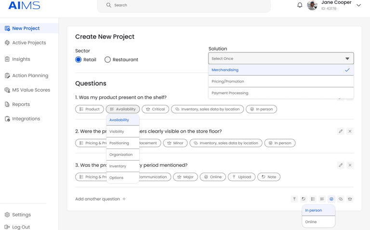Click the plus icon to add another question
370x230 pixels.
click(x=124, y=199)
